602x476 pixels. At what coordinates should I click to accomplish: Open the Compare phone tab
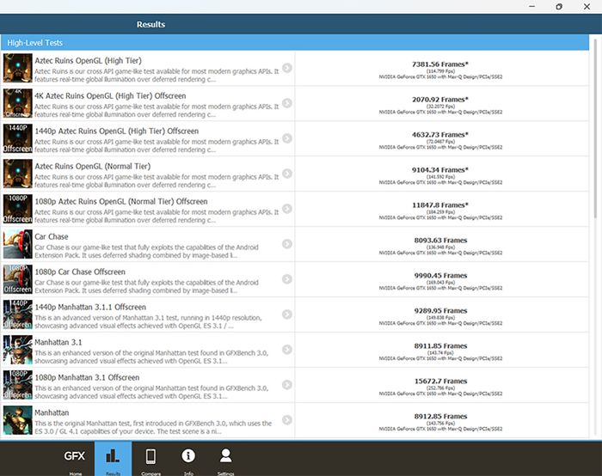(150, 459)
